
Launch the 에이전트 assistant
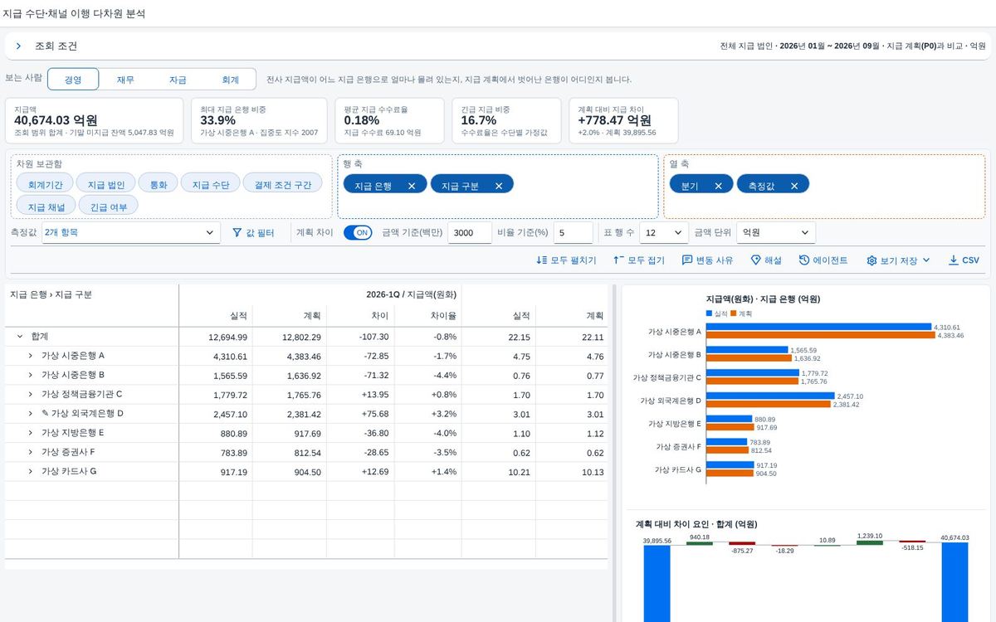823,260
